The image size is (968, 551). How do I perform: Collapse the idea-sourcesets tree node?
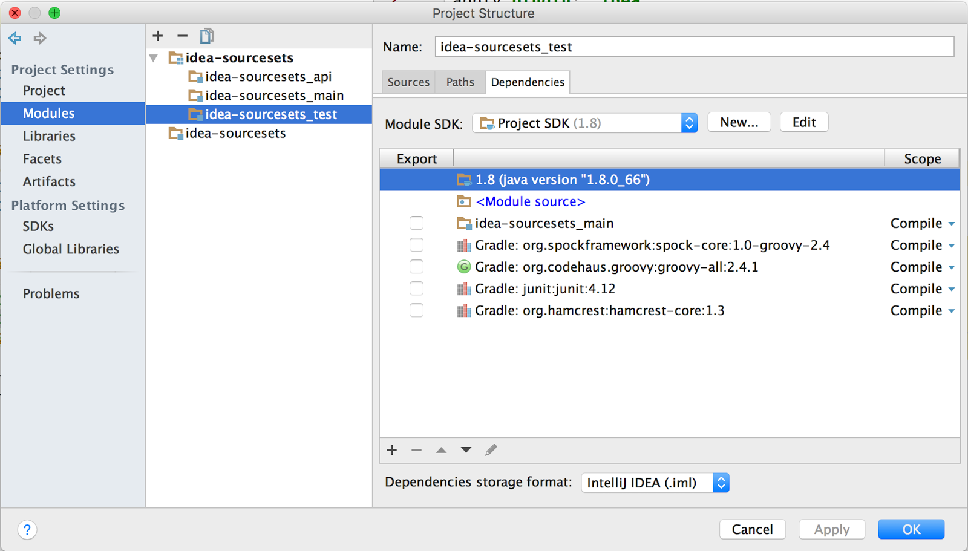[154, 57]
